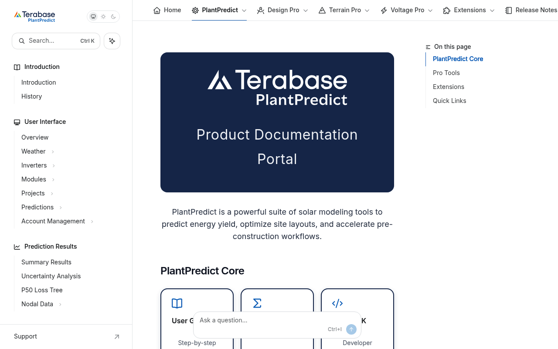Click the Prediction Results chart icon
Image resolution: width=558 pixels, height=349 pixels.
point(17,247)
